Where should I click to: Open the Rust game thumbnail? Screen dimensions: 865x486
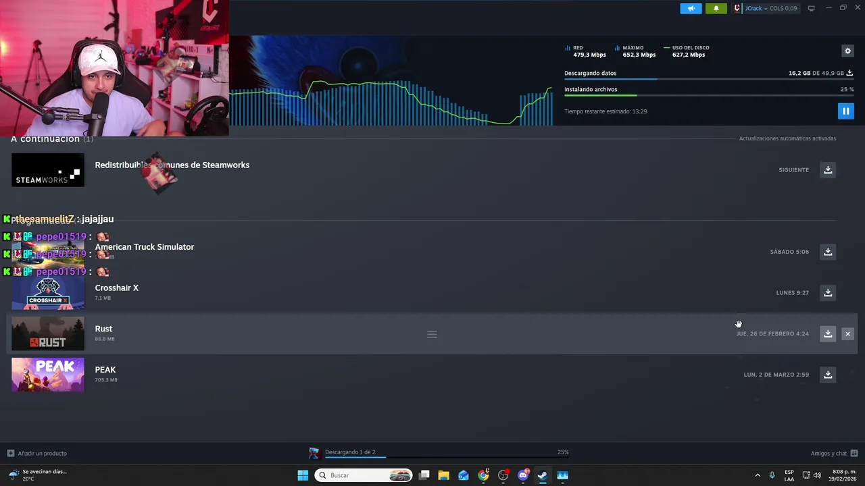[x=48, y=333]
